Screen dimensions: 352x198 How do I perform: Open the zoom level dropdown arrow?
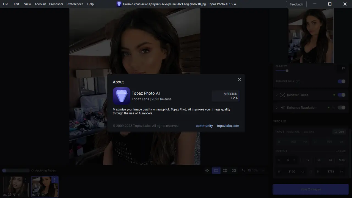(263, 170)
